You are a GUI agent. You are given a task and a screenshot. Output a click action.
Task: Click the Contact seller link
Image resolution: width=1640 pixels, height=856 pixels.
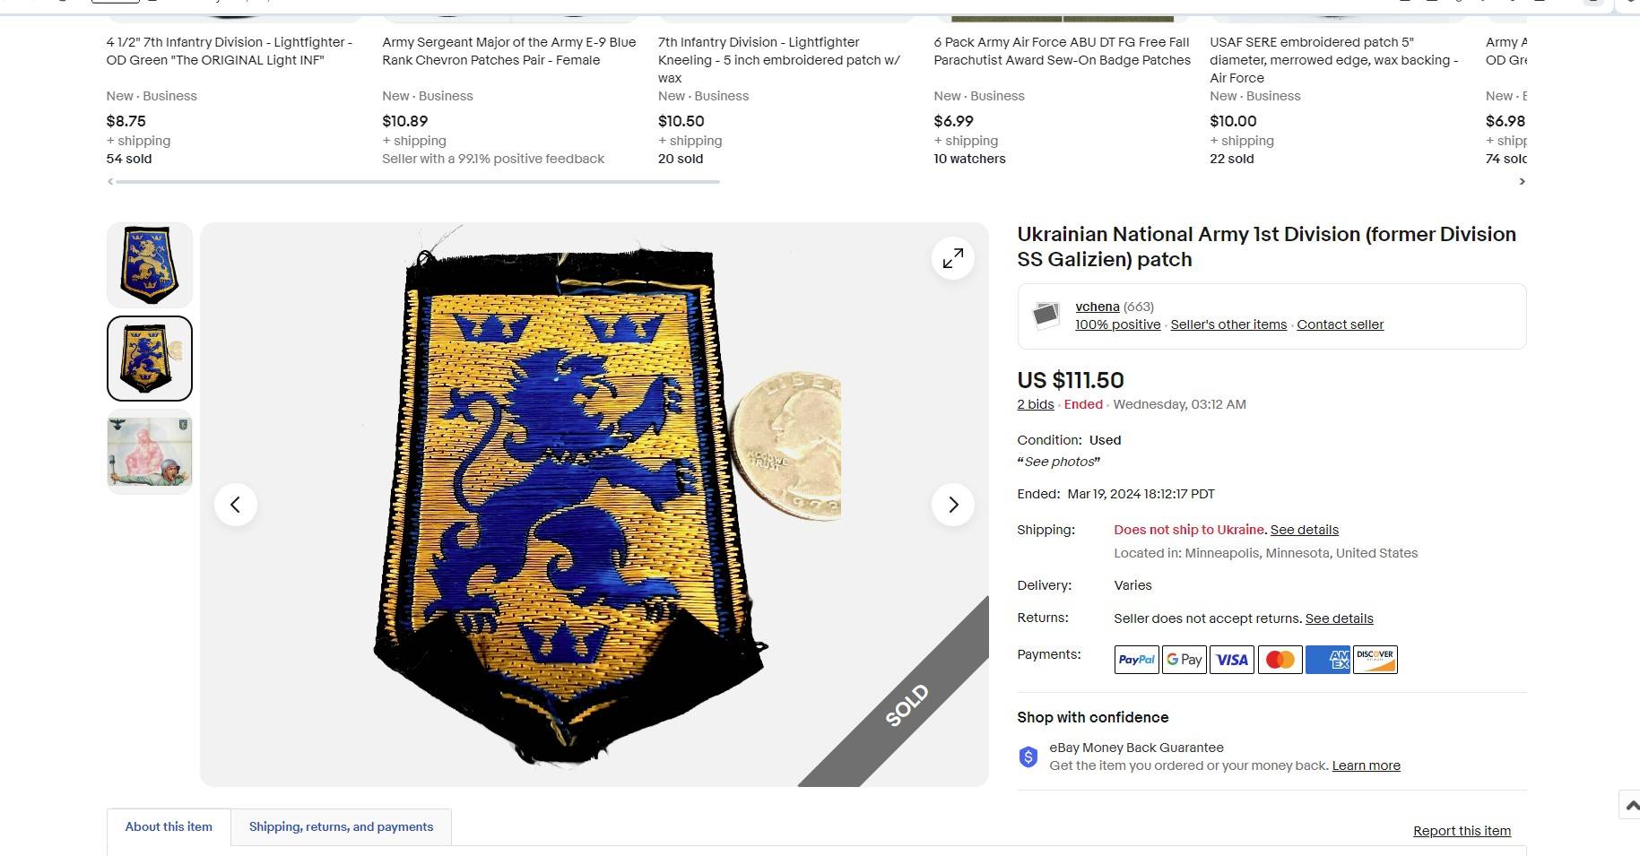(x=1340, y=324)
